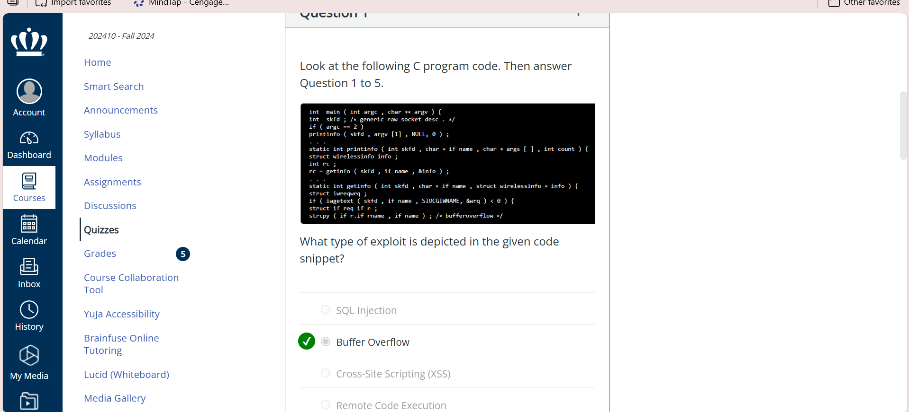Image resolution: width=909 pixels, height=412 pixels.
Task: Select the SQL Injection radio option
Action: click(326, 310)
